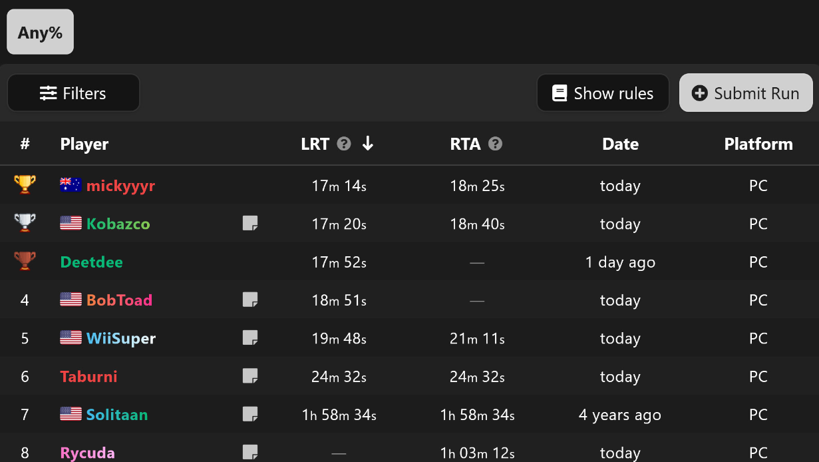
Task: Open the note icon in Taburni's row
Action: pos(250,376)
